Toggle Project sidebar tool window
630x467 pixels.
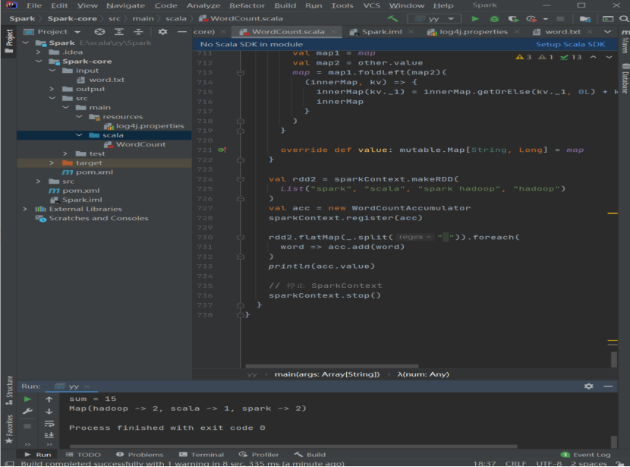coord(9,41)
